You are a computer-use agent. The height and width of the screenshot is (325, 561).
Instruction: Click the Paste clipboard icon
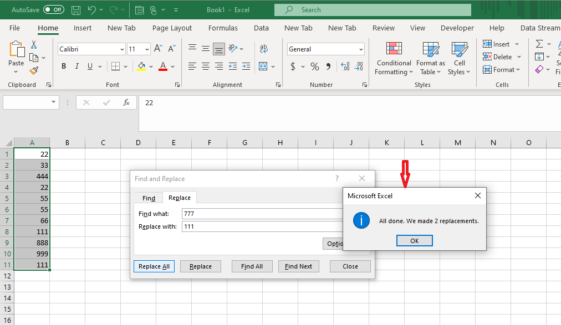click(17, 49)
